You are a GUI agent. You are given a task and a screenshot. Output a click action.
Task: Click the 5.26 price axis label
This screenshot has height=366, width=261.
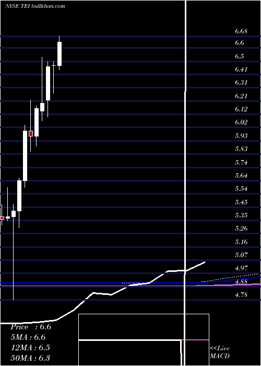click(241, 228)
